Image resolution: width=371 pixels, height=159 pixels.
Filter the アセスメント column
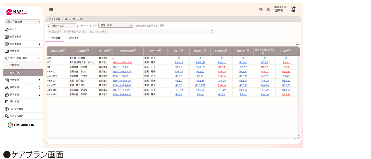pyautogui.click(x=182, y=51)
